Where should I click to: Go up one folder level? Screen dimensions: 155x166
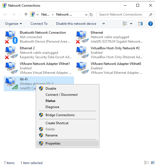pyautogui.click(x=26, y=14)
